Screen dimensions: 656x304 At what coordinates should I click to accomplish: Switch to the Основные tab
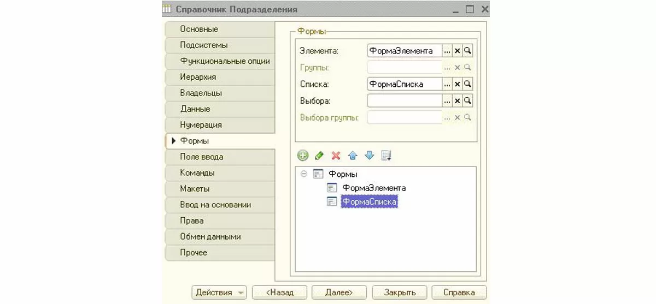pos(199,29)
